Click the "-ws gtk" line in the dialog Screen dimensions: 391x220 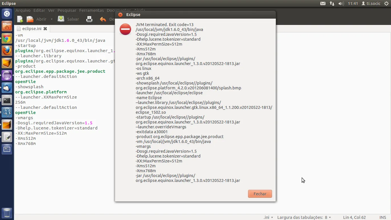[142, 73]
